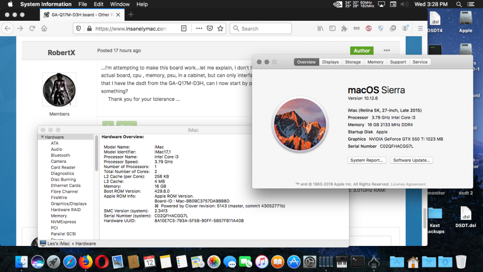
Task: Open iTunes from the Dock
Action: (262, 262)
